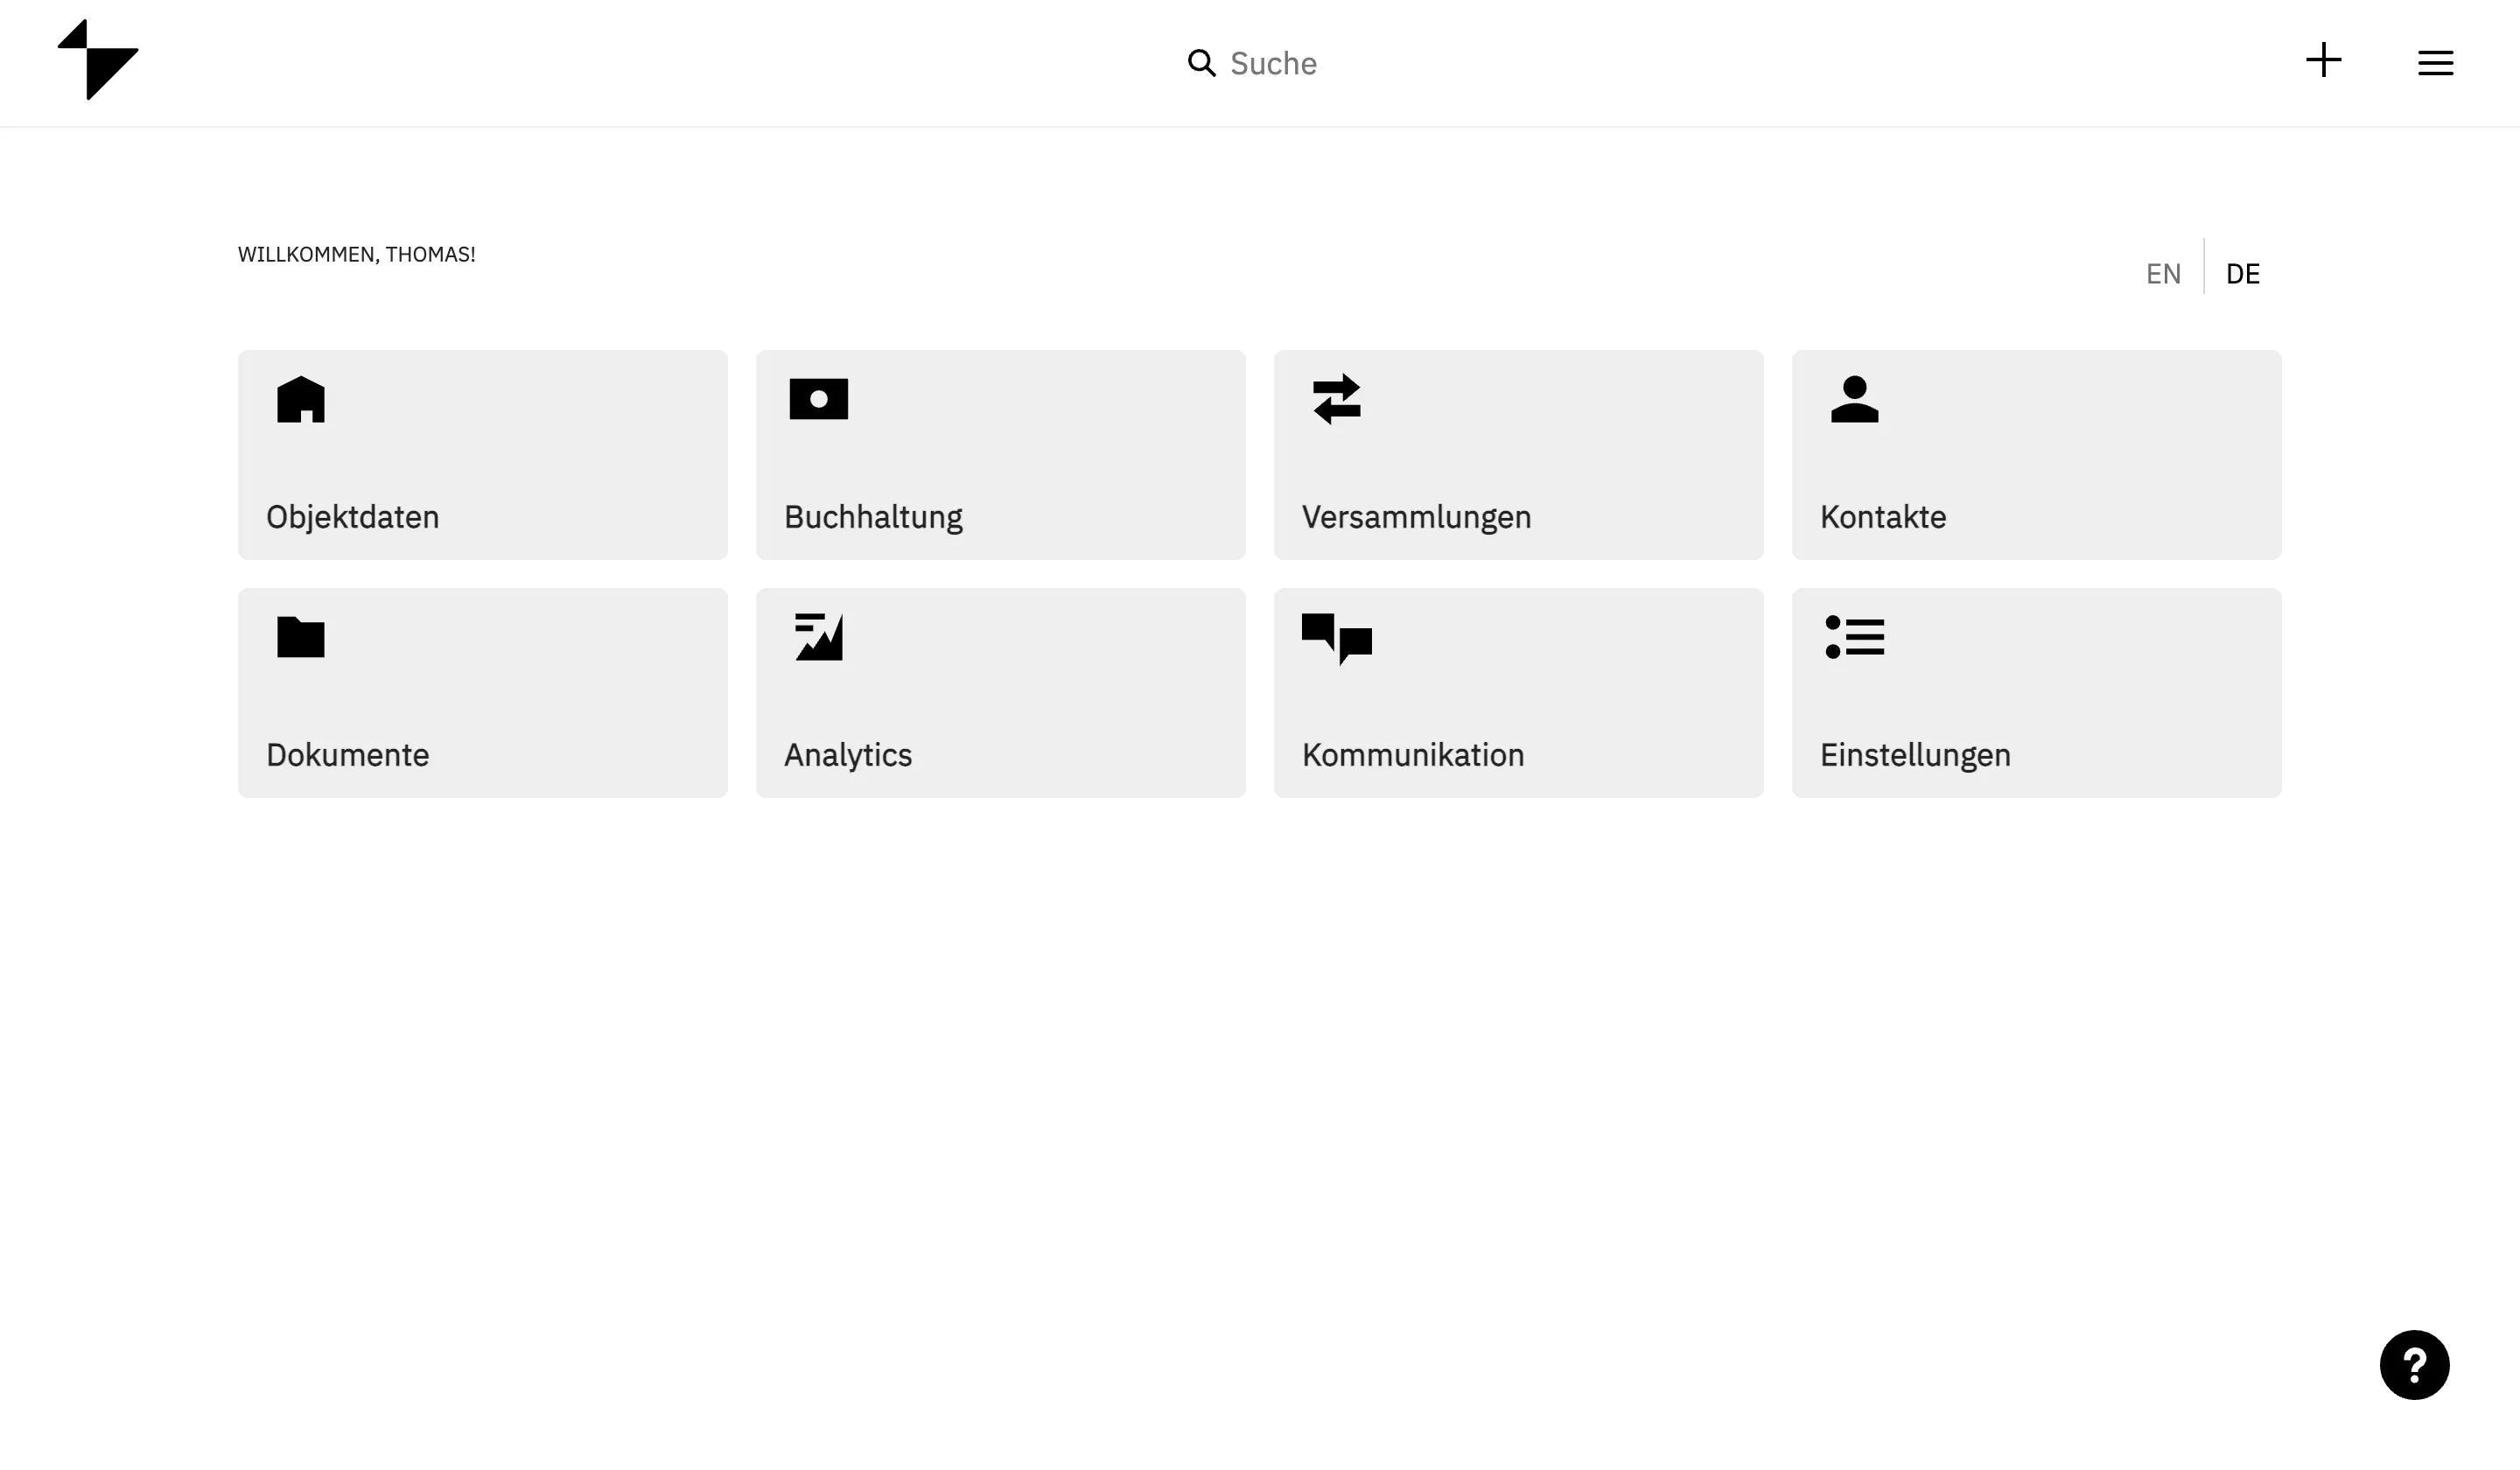Open the Buchhaltung label link
This screenshot has width=2520, height=1470.
873,517
